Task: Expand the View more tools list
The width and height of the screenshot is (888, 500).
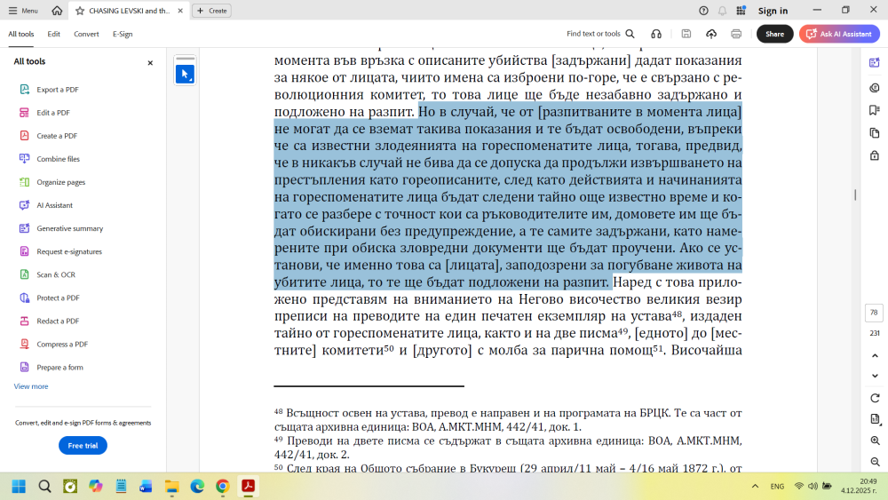Action: pyautogui.click(x=31, y=386)
